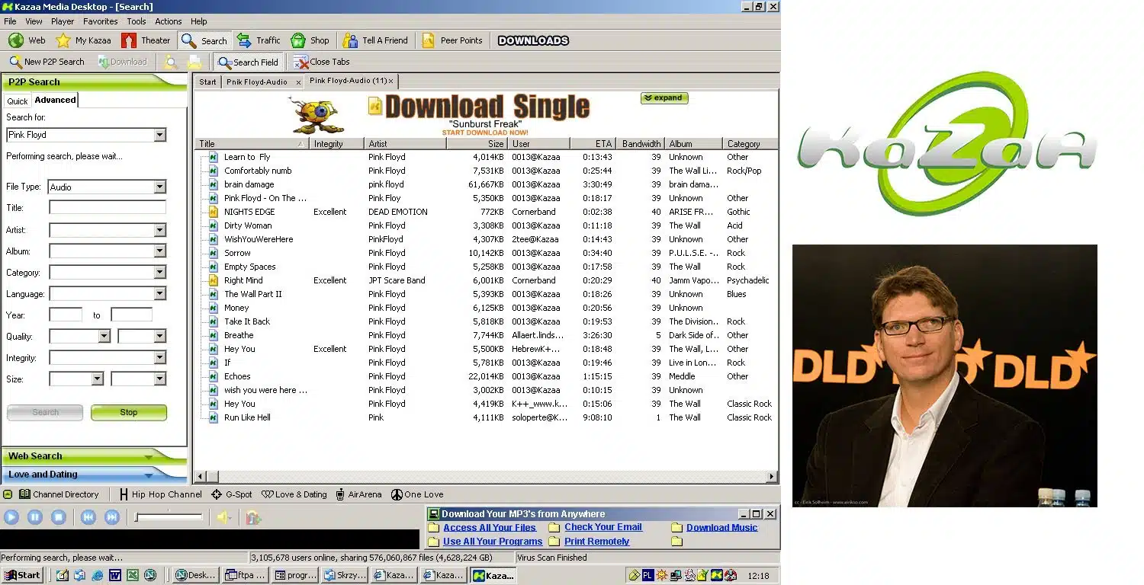Screen dimensions: 1144x585
Task: Click the Access All Your Files link
Action: (490, 527)
